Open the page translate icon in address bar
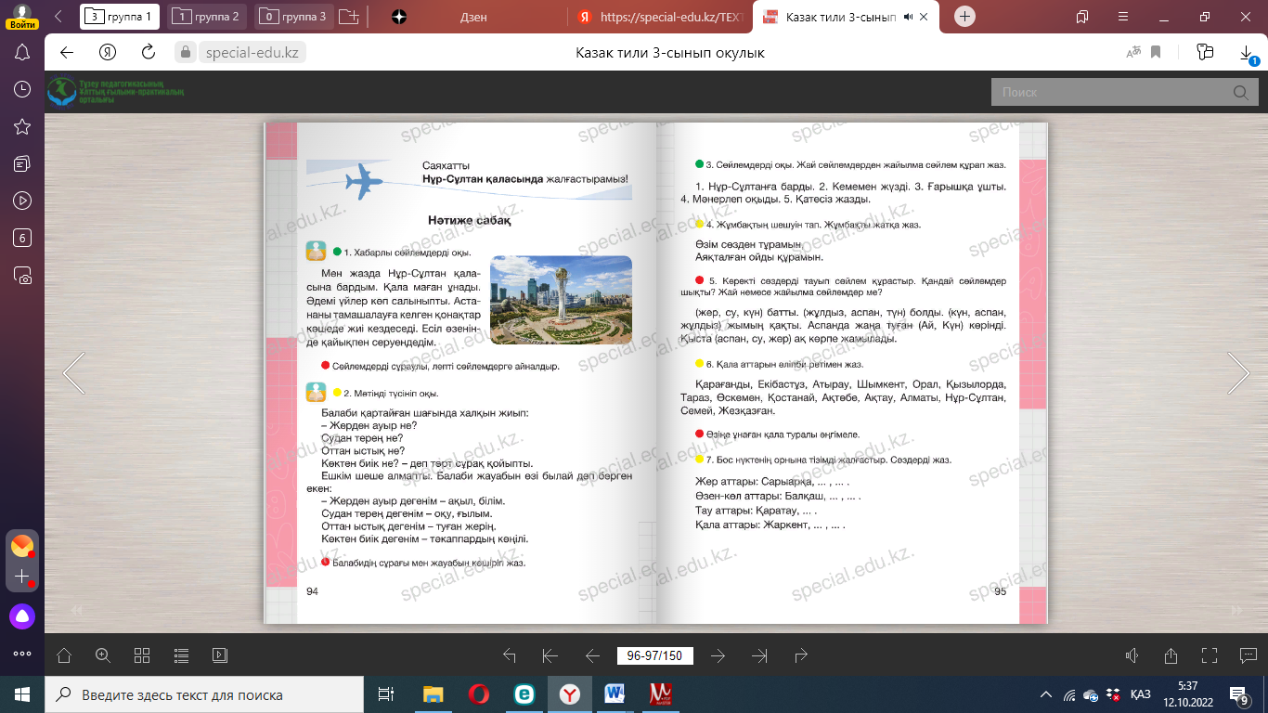Viewport: 1268px width, 713px height. (x=1132, y=52)
